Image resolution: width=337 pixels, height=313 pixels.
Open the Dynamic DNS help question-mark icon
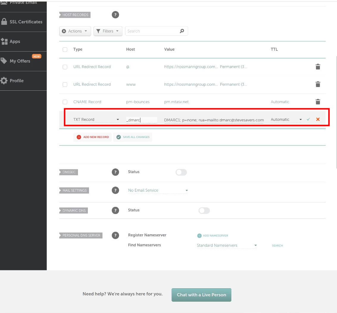115,210
